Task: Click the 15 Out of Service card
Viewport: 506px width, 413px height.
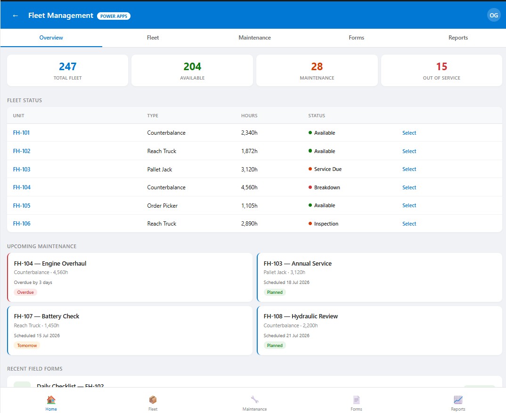Action: [441, 70]
